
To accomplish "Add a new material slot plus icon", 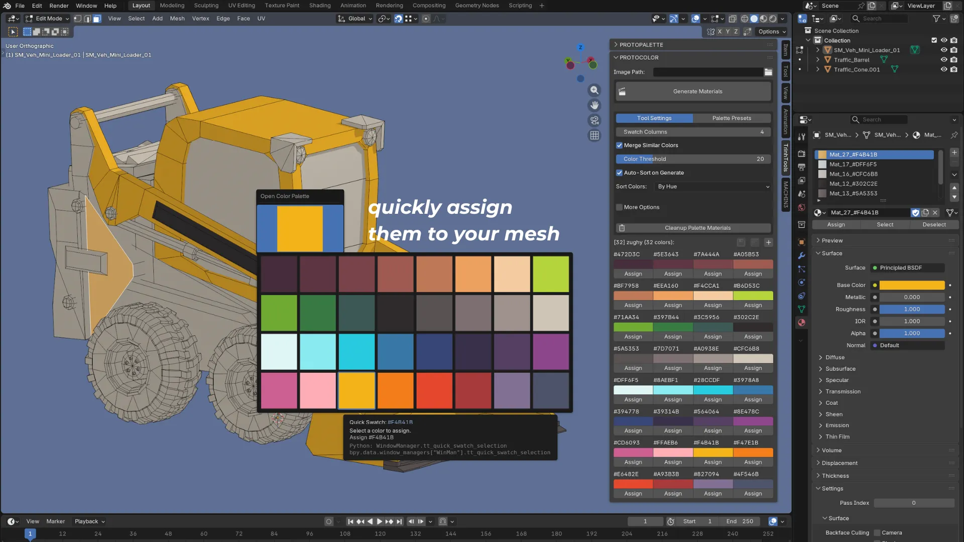I will coord(954,153).
